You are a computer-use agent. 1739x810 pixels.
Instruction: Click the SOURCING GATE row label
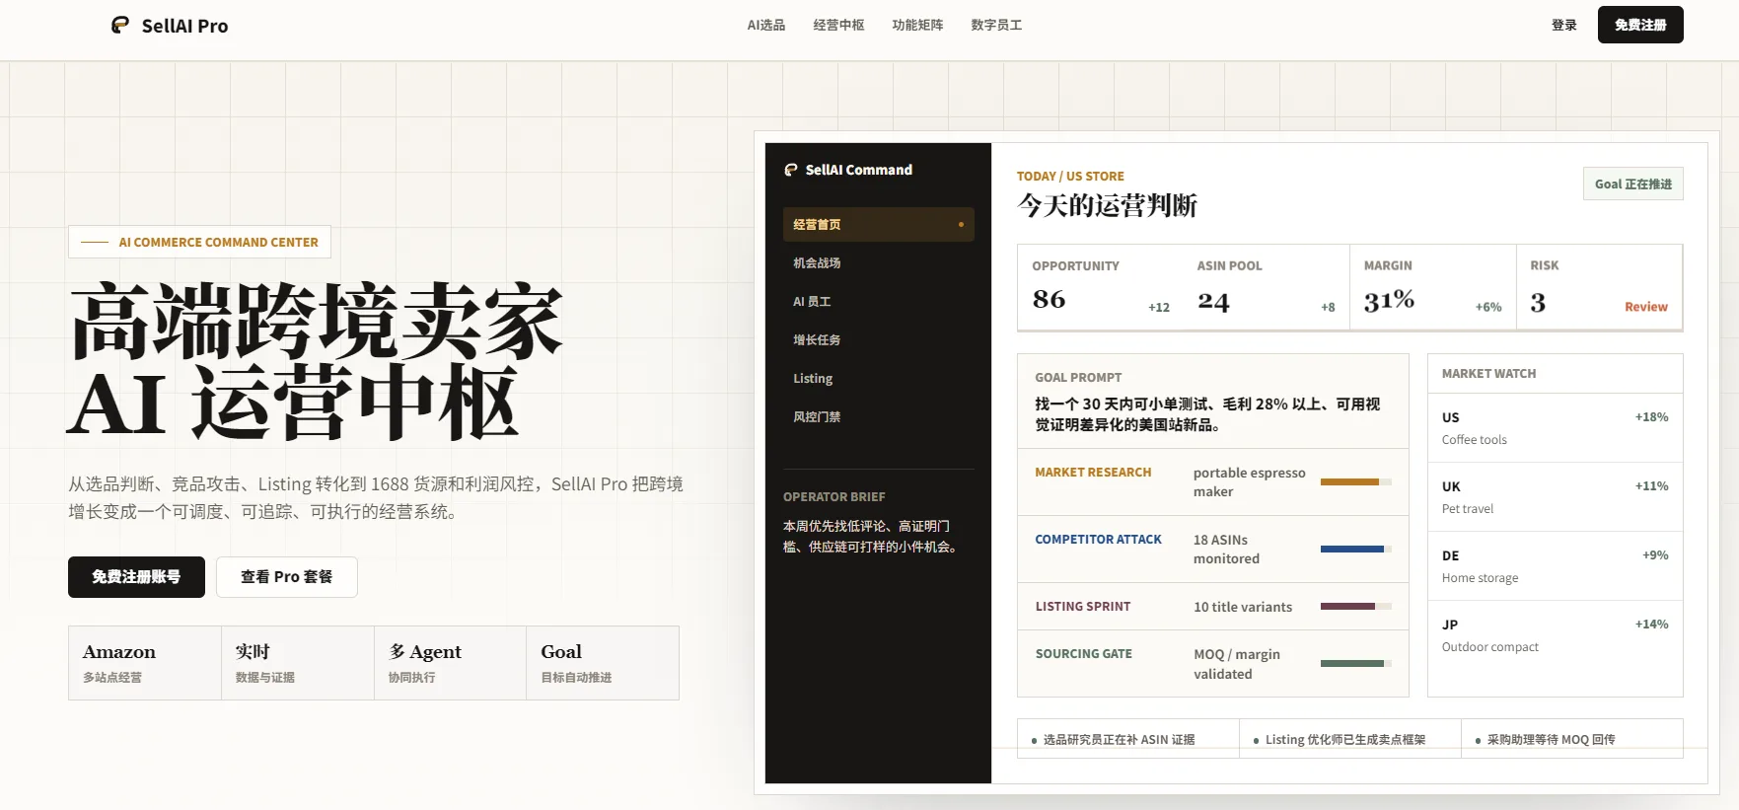pyautogui.click(x=1083, y=654)
